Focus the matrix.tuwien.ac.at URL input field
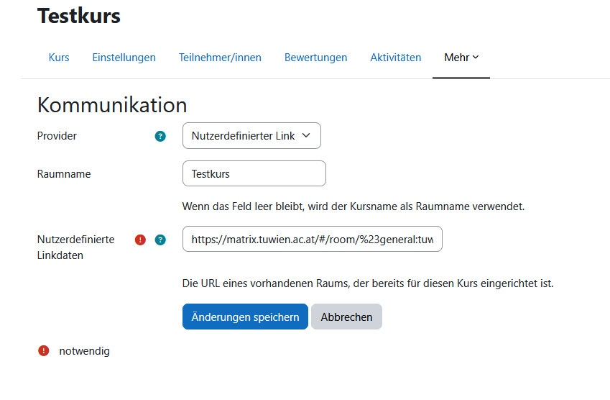 (312, 240)
